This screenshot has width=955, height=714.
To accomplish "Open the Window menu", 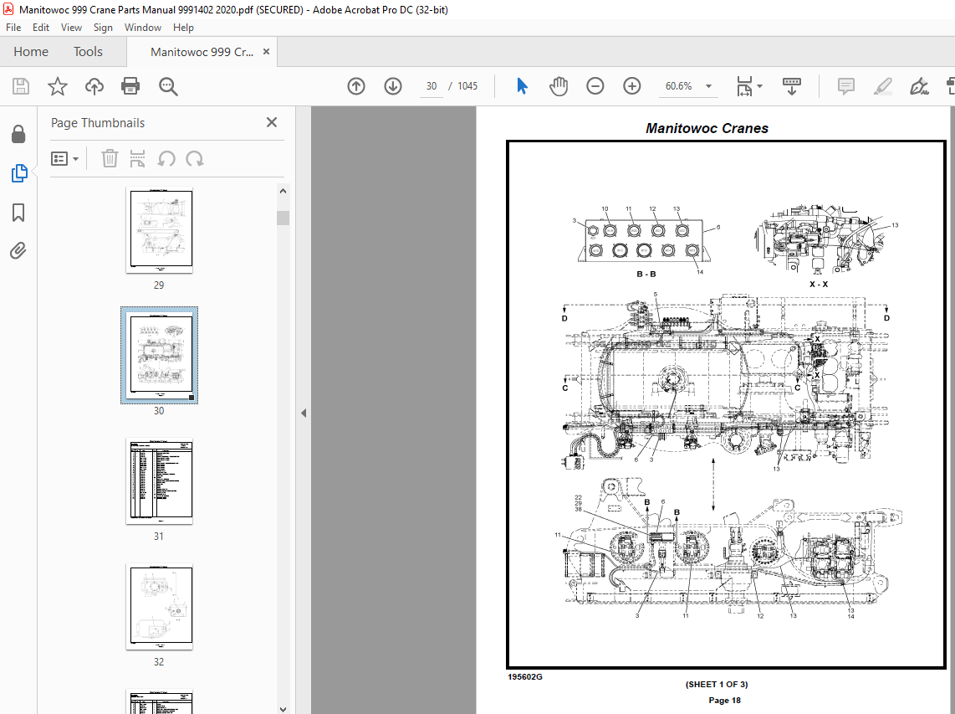I will (x=142, y=28).
